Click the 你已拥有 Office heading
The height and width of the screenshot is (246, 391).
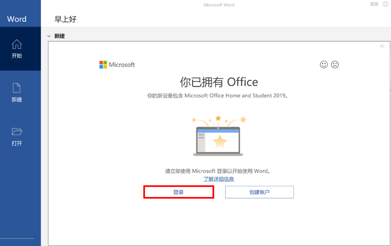click(219, 82)
